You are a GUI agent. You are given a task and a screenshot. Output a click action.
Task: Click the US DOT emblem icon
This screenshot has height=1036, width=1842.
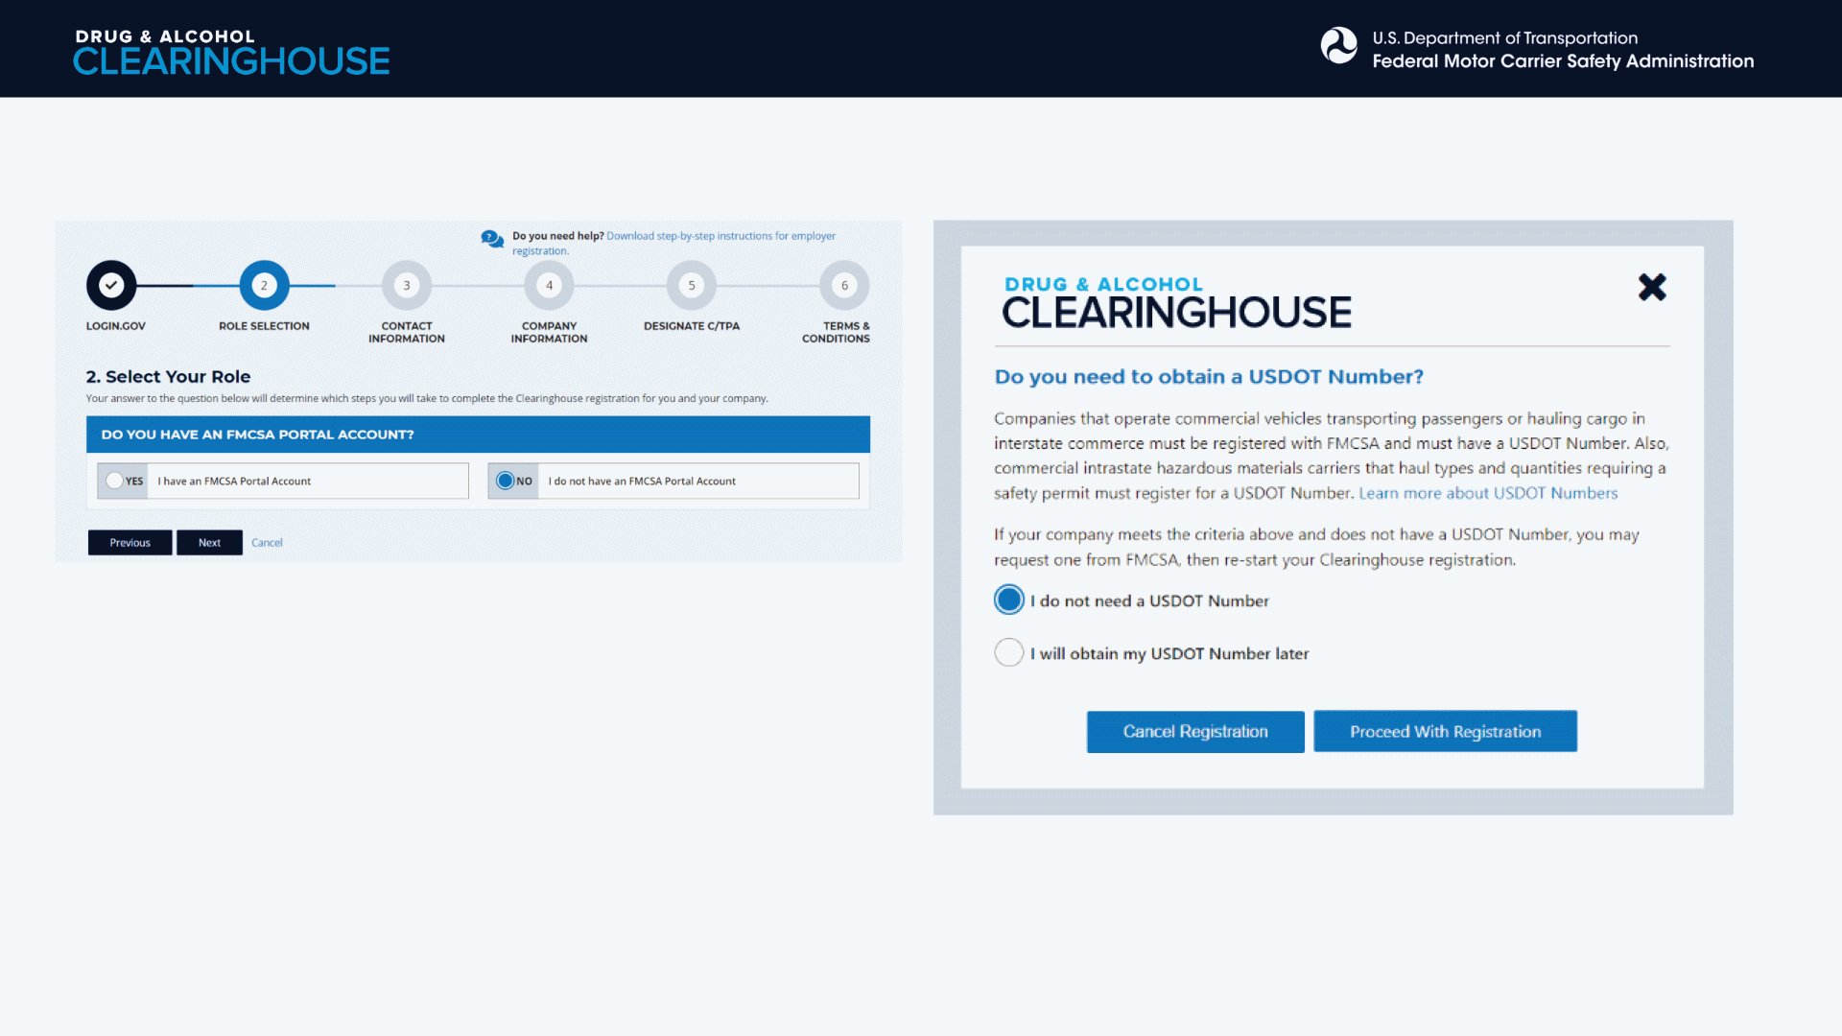point(1338,46)
